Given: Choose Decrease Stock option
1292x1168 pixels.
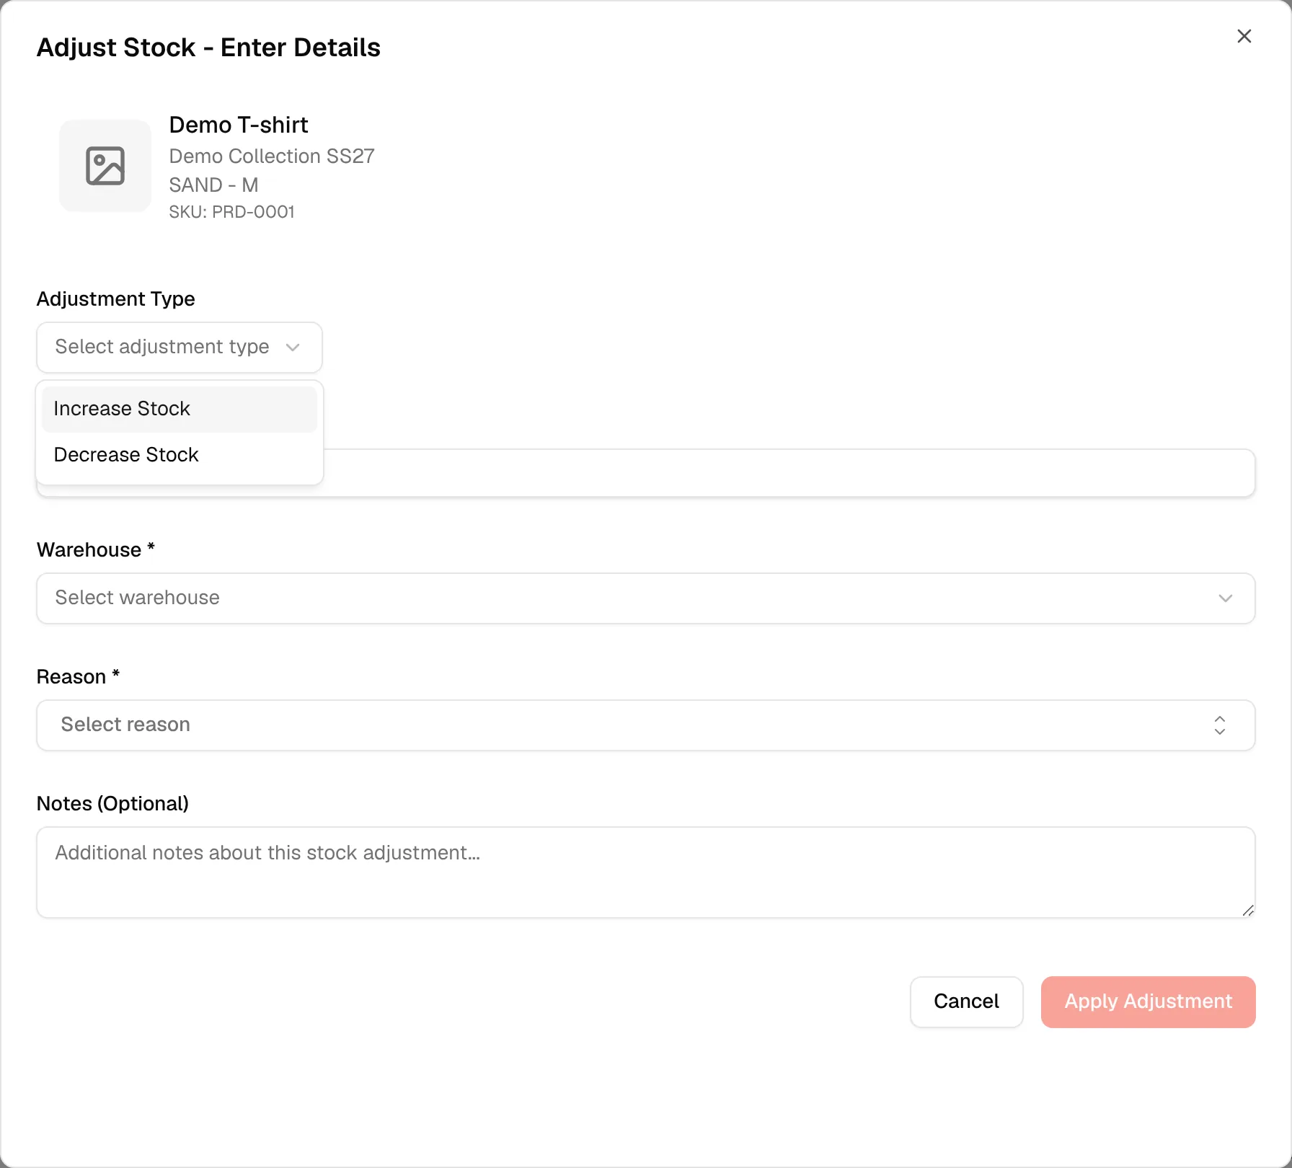Looking at the screenshot, I should coord(180,455).
